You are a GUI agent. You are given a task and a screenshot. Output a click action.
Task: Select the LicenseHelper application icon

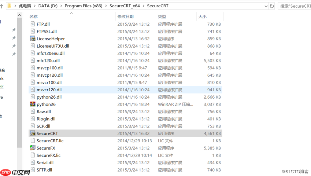pos(33,39)
